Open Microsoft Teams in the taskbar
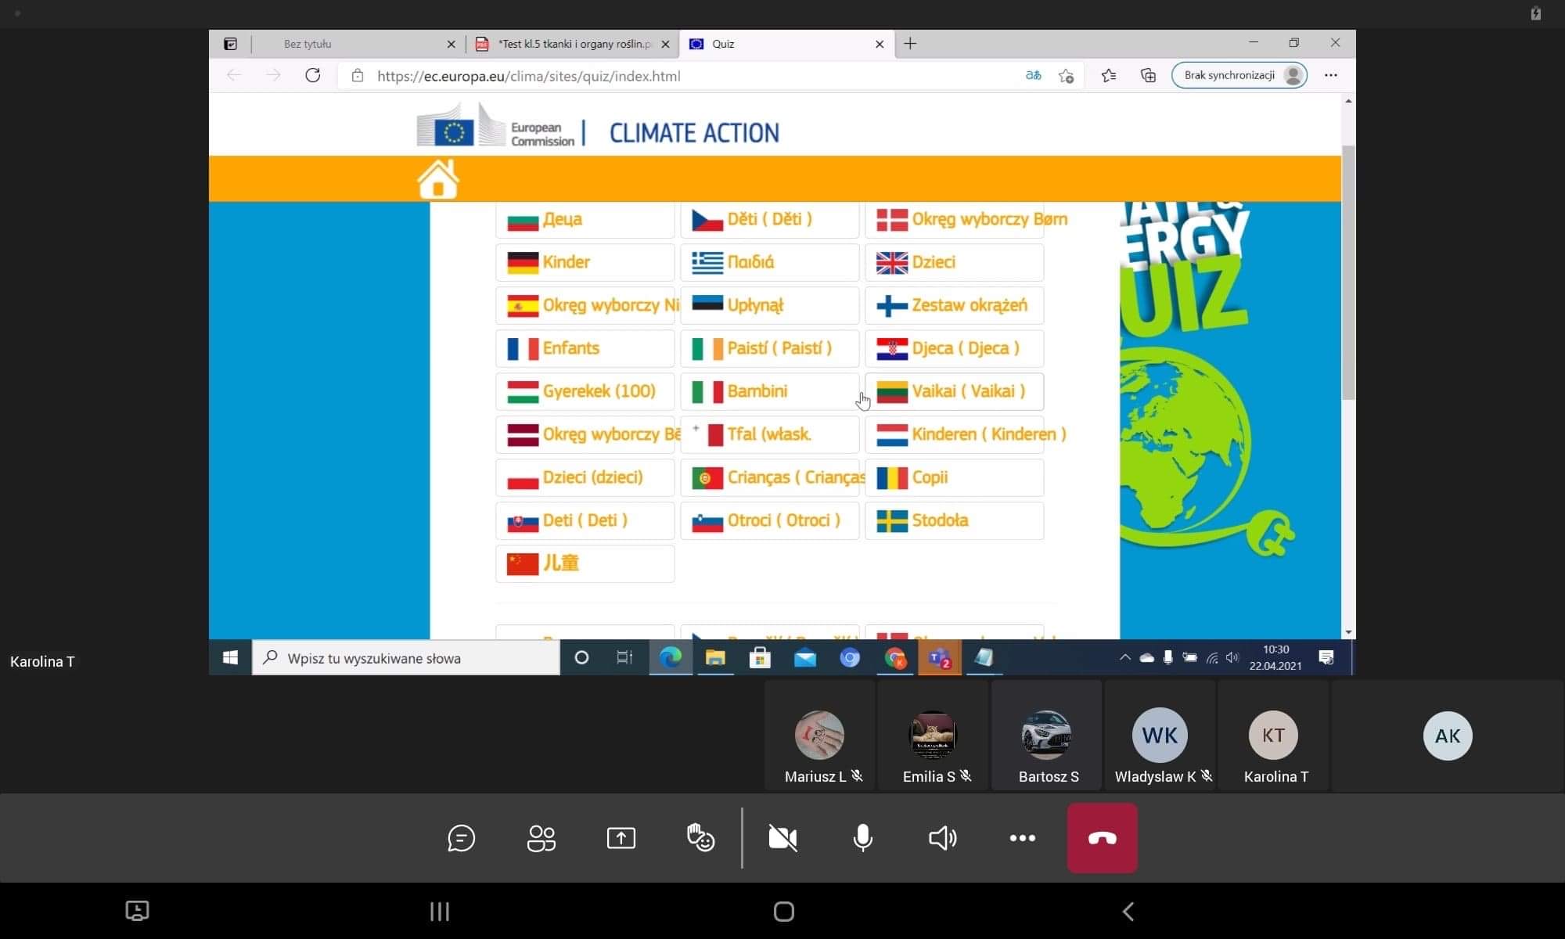Image resolution: width=1565 pixels, height=939 pixels. (939, 658)
